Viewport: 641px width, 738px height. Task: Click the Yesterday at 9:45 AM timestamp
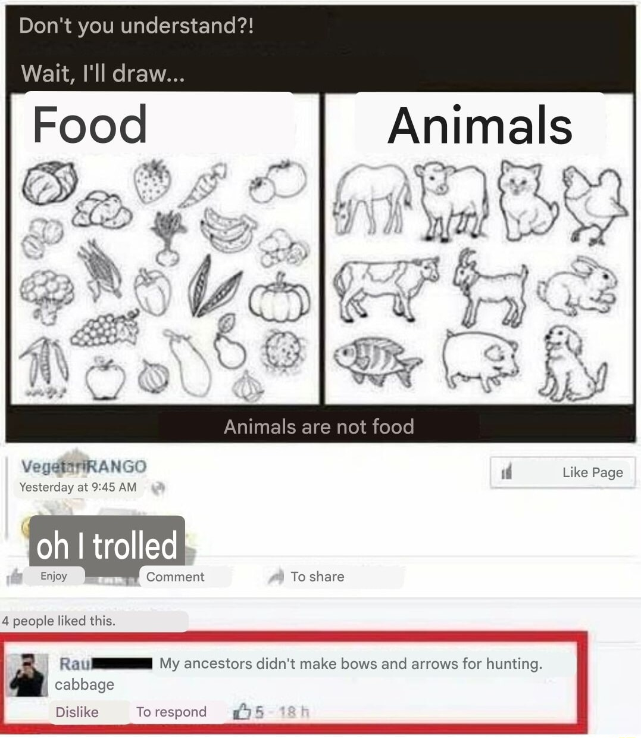tap(78, 487)
